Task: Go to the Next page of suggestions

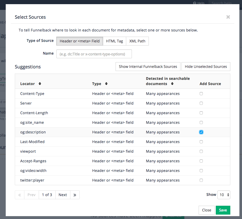Action: (63, 195)
